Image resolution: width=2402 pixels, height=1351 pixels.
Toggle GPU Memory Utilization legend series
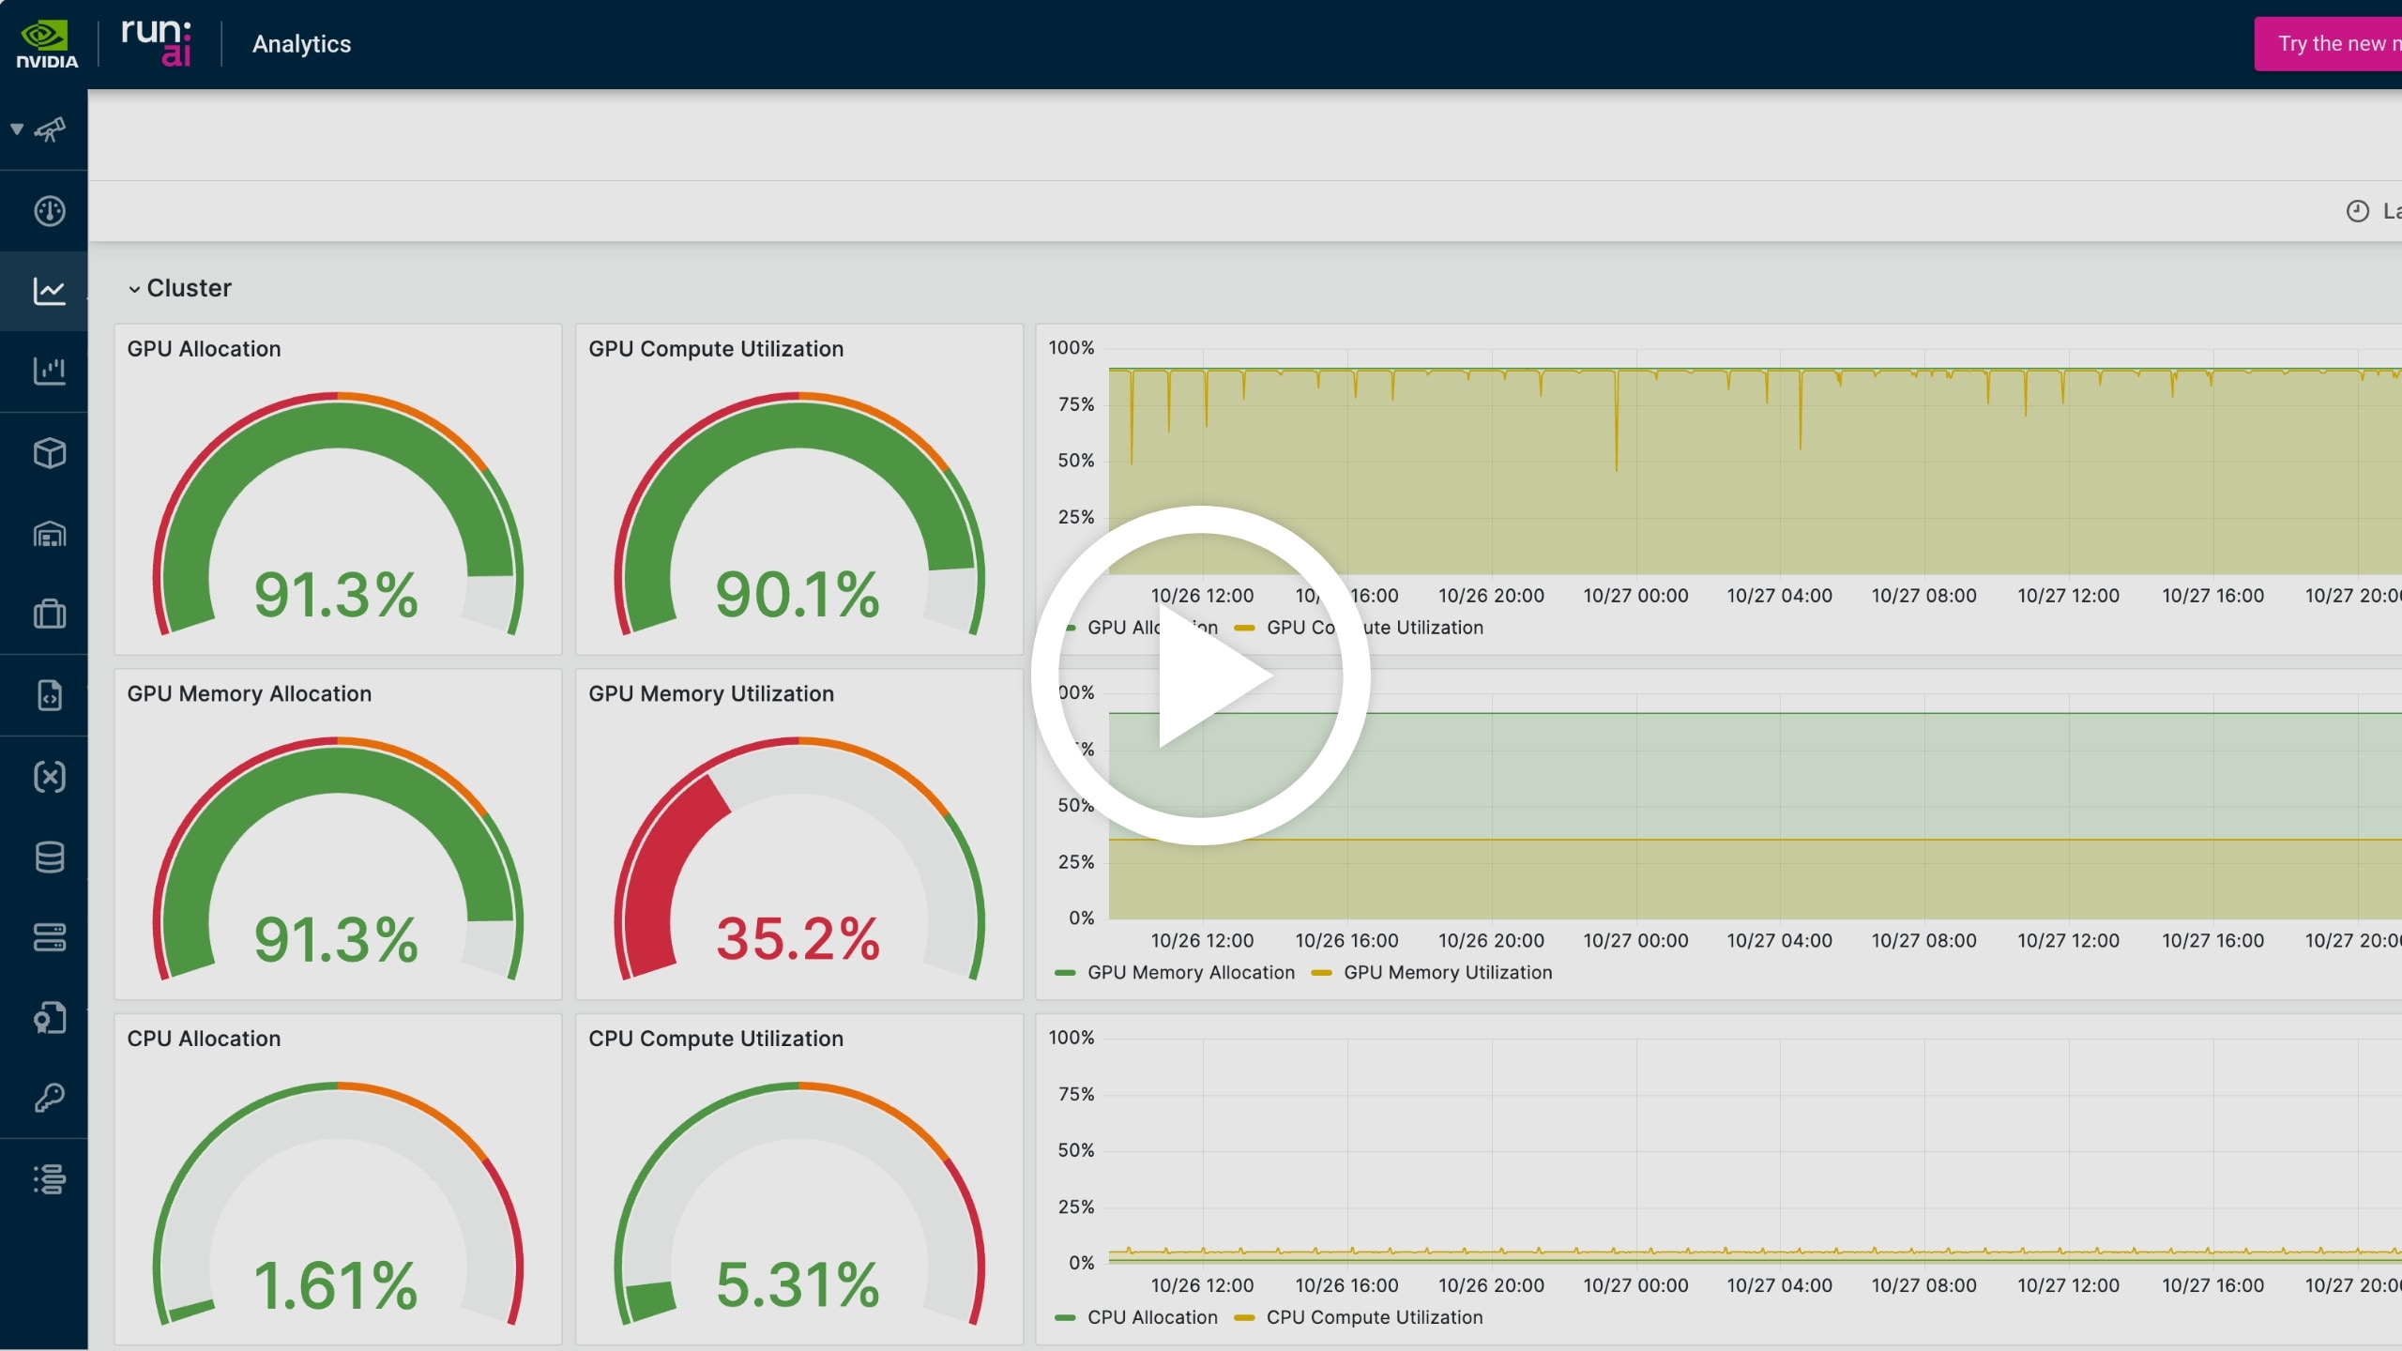coord(1447,973)
